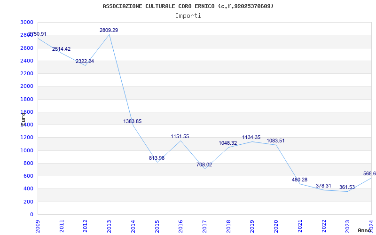Click y-axis value 0
Screen dimensions: 376x235
pos(31,214)
